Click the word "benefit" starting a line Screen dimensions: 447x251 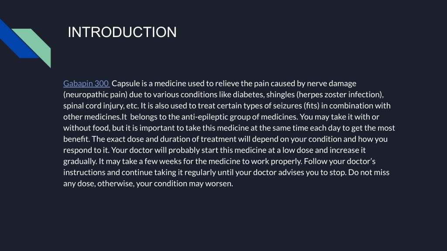tap(76, 139)
